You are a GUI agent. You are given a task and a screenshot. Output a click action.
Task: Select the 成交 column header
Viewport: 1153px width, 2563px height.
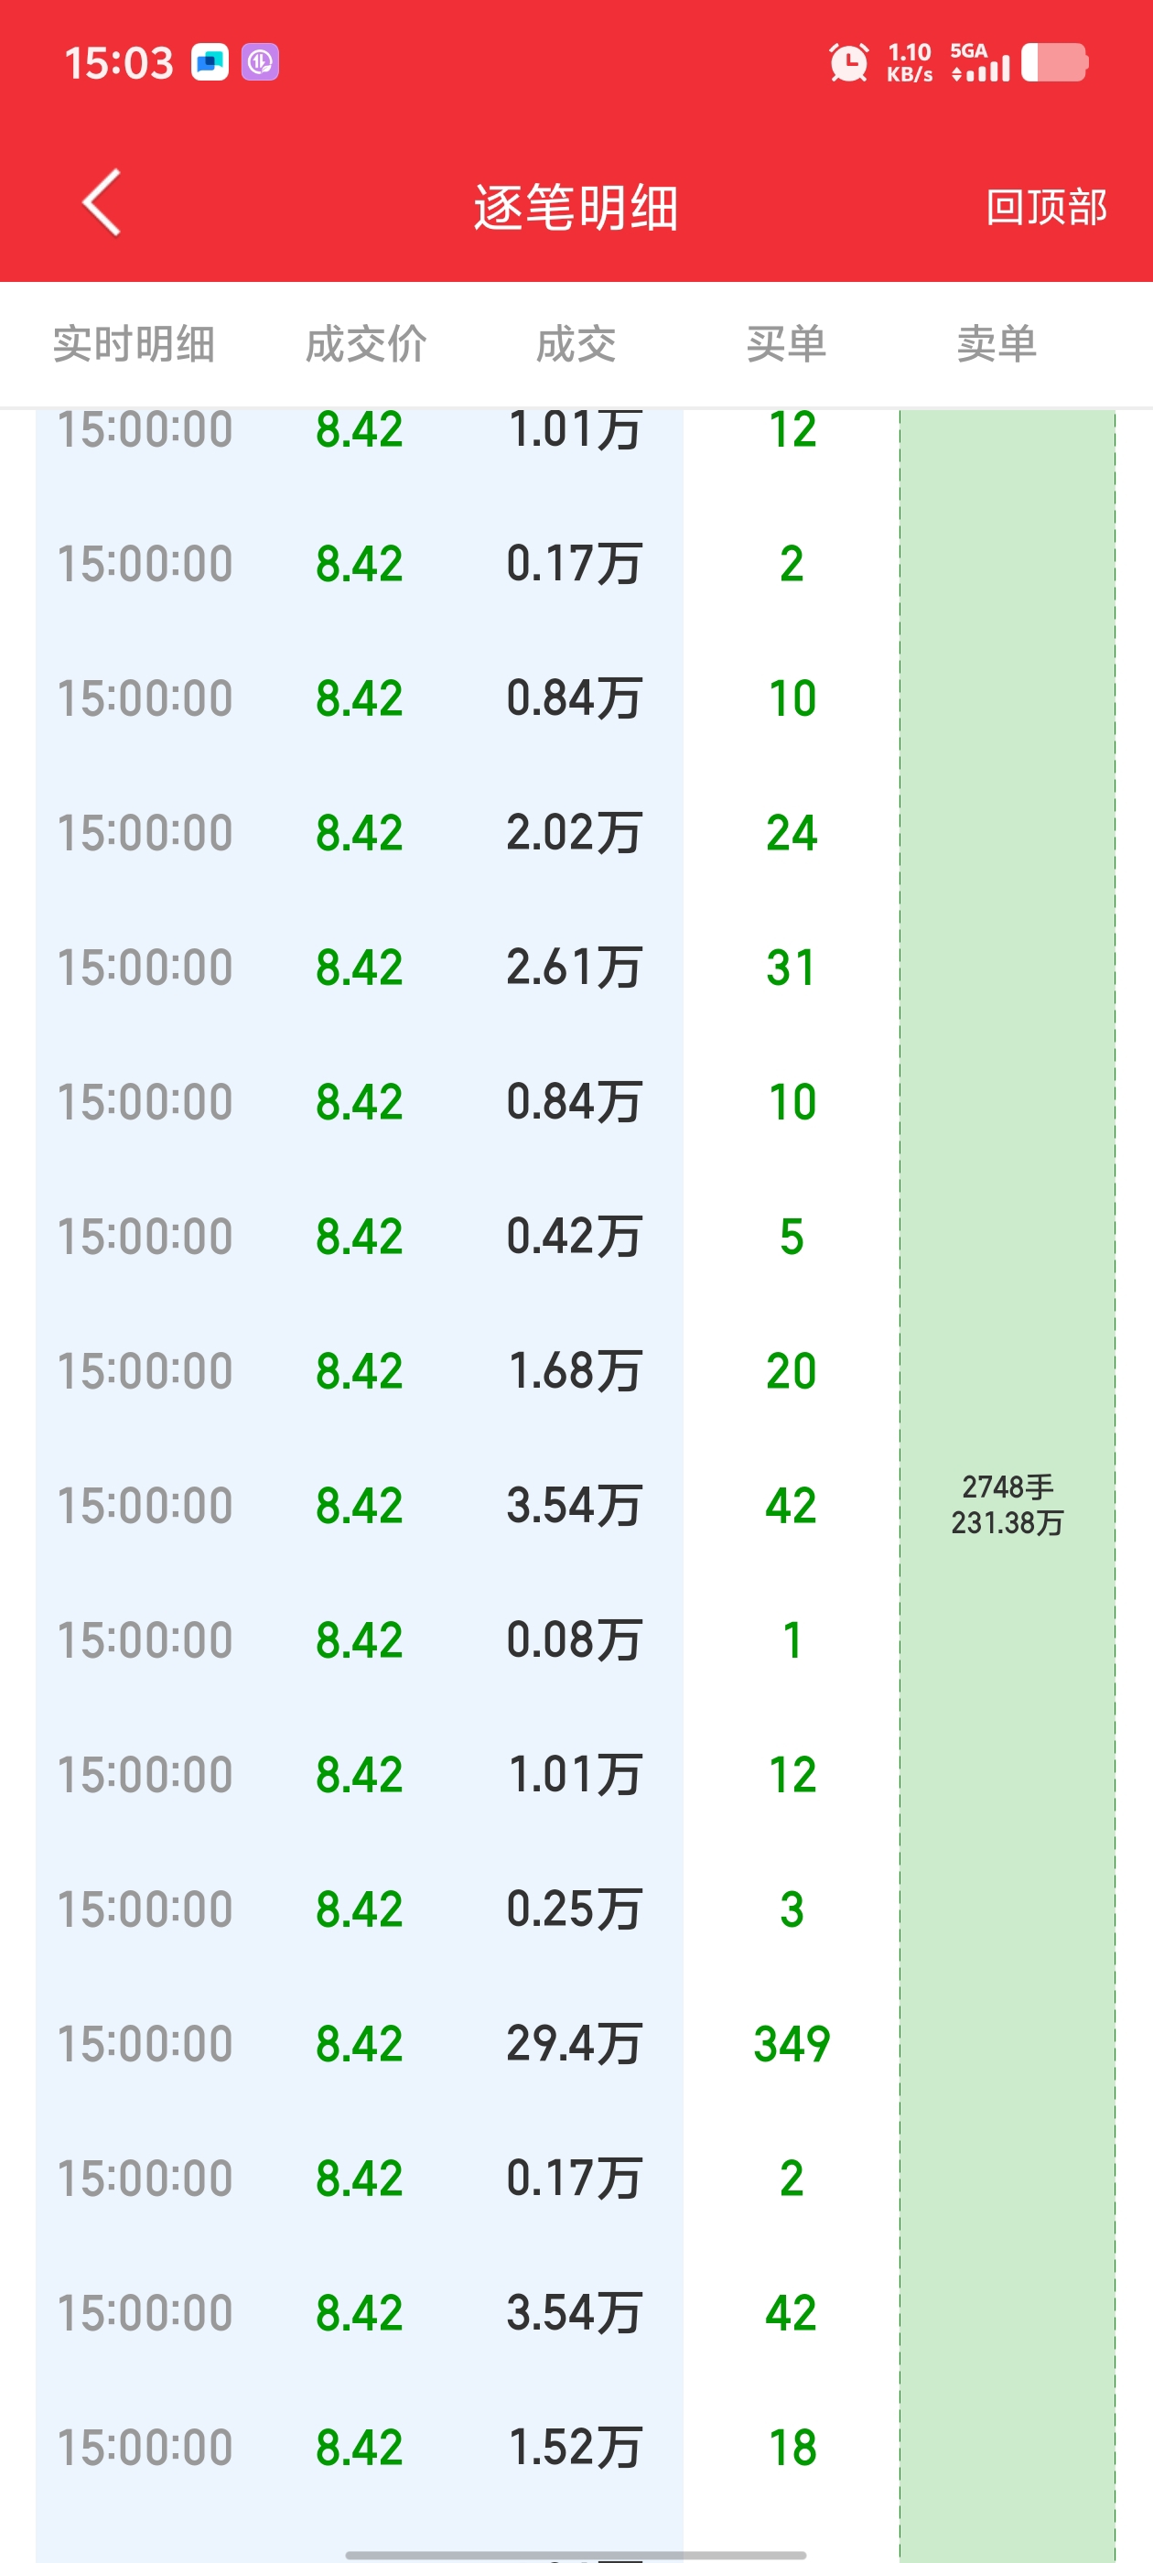click(x=576, y=344)
